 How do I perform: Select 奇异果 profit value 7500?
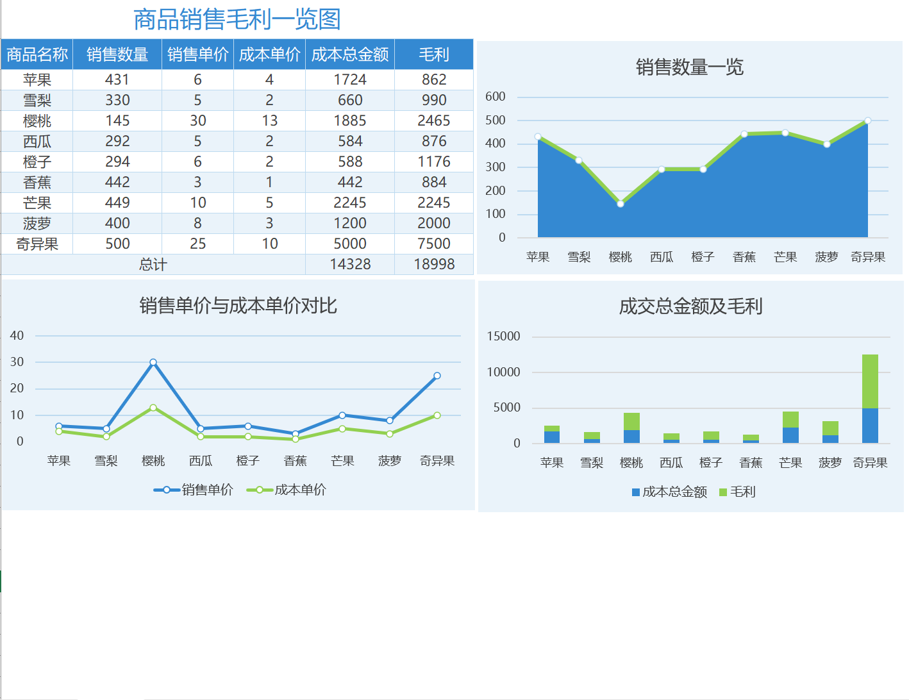[434, 244]
